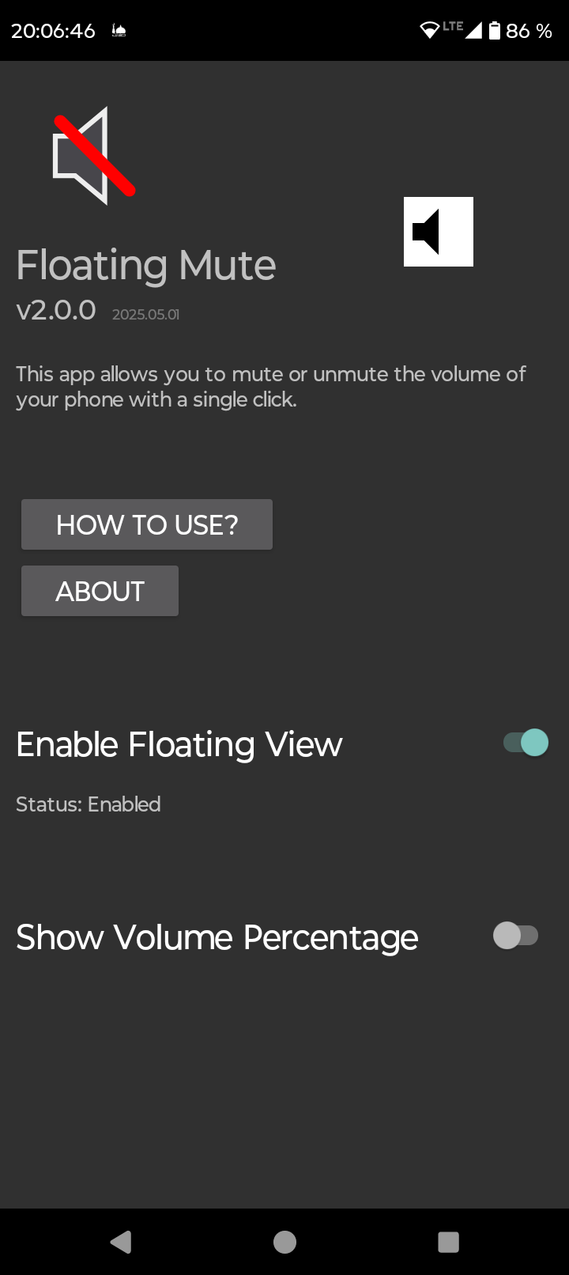
Task: Tap the notification icon beside the clock
Action: click(x=119, y=31)
